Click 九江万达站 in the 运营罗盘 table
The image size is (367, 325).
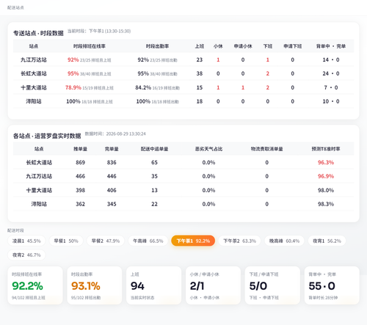tap(39, 176)
